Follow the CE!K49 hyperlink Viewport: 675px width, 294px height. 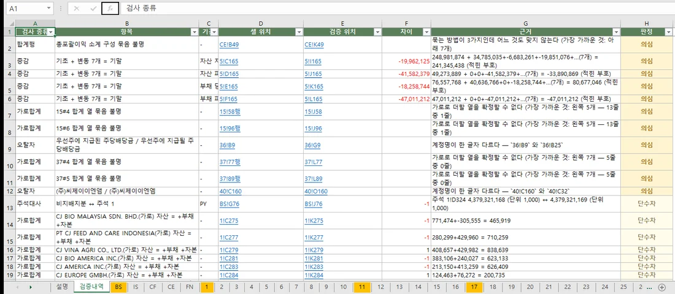tap(314, 44)
